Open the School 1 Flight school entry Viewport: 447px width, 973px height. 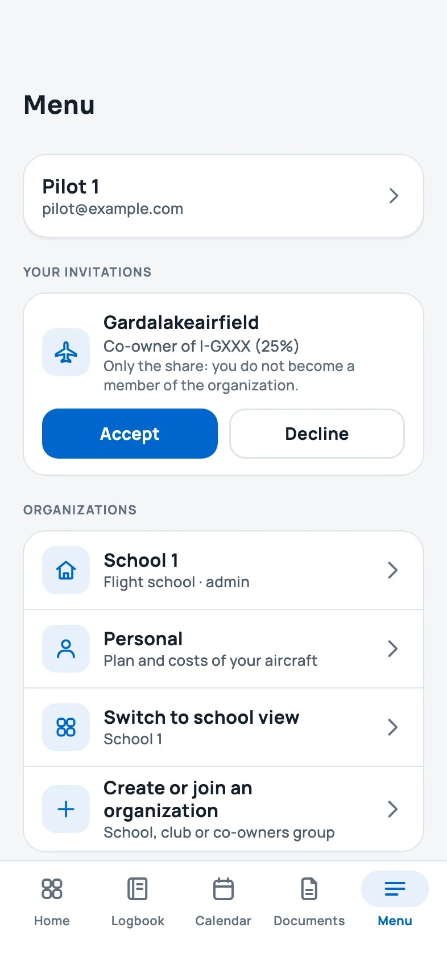point(223,570)
